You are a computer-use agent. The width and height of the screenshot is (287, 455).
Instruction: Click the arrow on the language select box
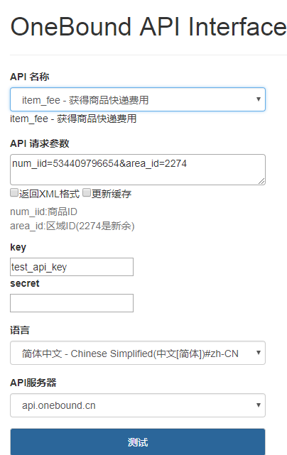[x=259, y=353]
